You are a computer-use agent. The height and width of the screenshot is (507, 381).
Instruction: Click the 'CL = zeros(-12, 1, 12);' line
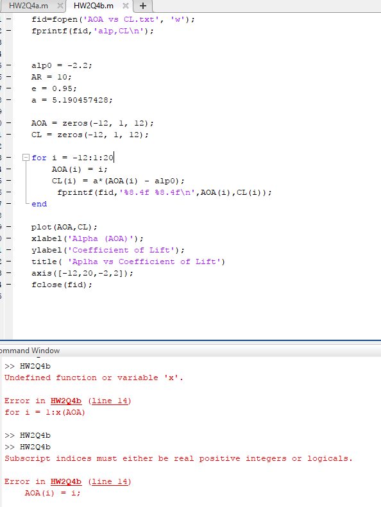pyautogui.click(x=90, y=135)
